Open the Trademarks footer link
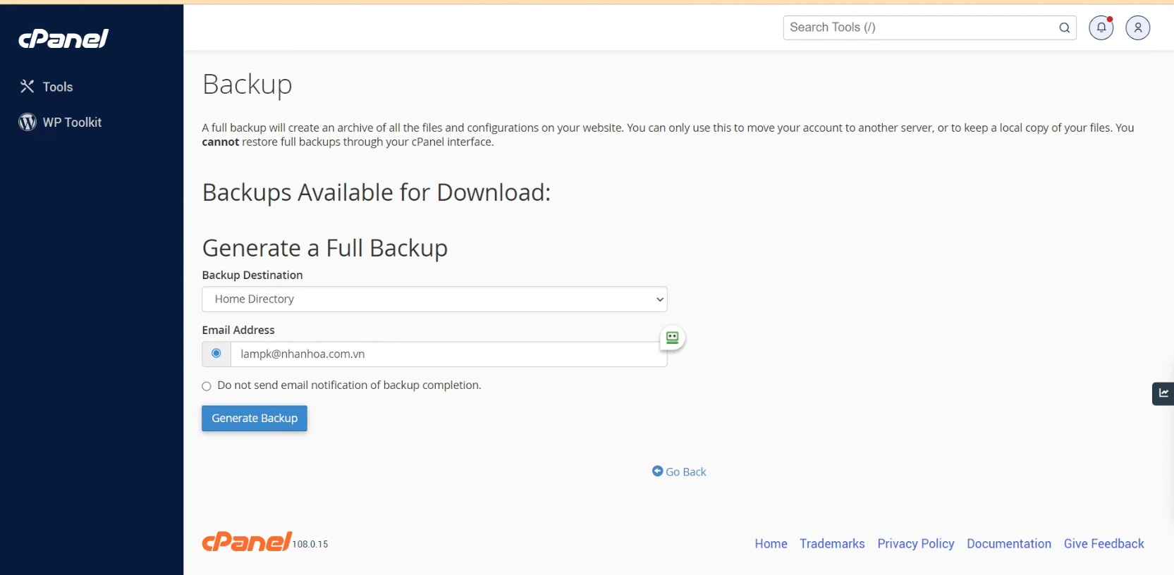This screenshot has height=575, width=1174. (832, 544)
